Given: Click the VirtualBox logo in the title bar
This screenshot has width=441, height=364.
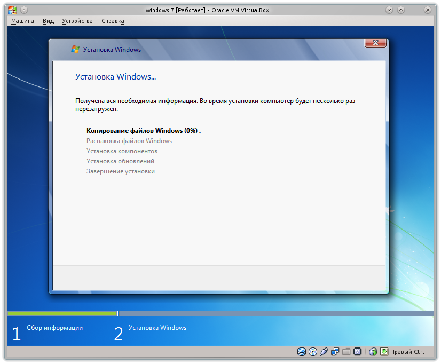Looking at the screenshot, I should pos(12,10).
